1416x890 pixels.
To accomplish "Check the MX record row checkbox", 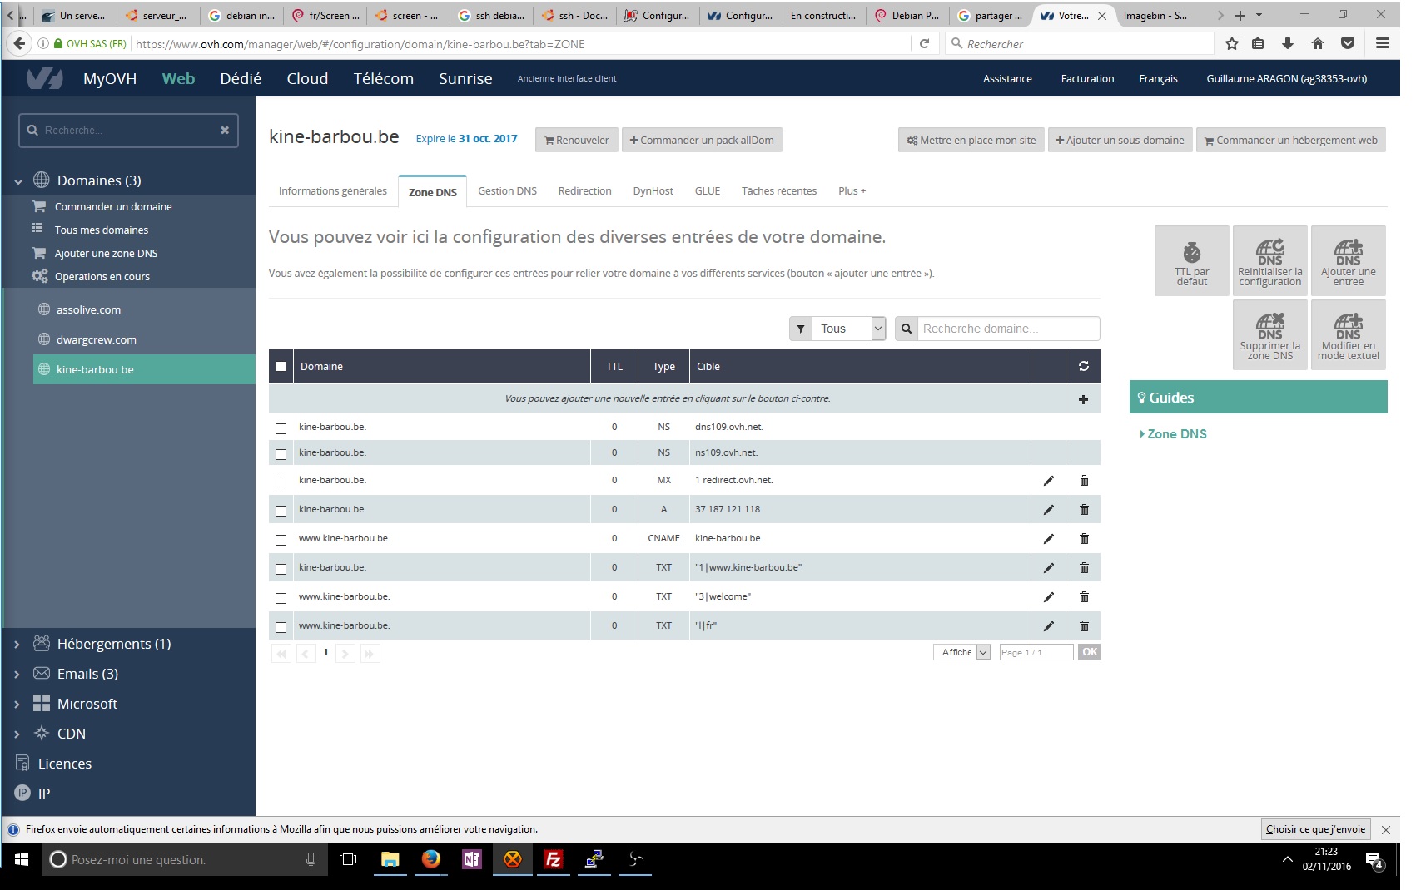I will [x=281, y=482].
